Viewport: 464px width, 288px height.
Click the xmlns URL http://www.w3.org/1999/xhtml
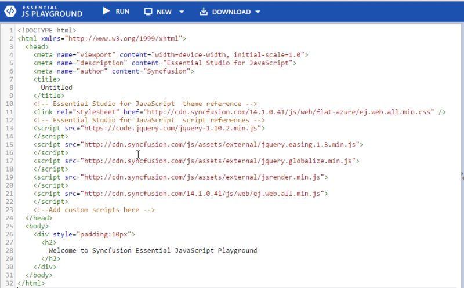point(124,38)
